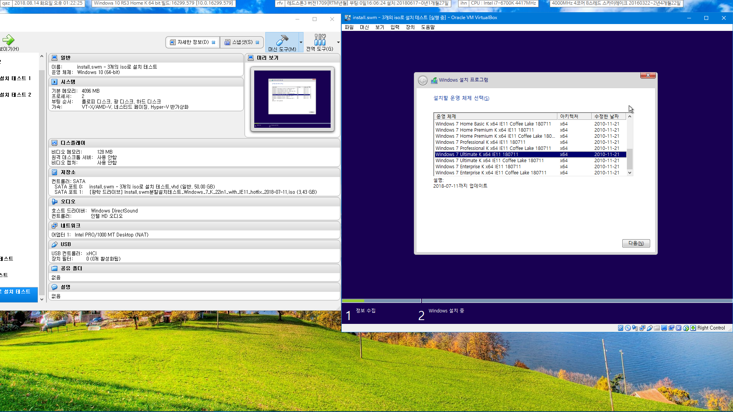This screenshot has width=733, height=412.
Task: Select Windows 7 Professional K x64 IE11 180711
Action: pos(530,142)
